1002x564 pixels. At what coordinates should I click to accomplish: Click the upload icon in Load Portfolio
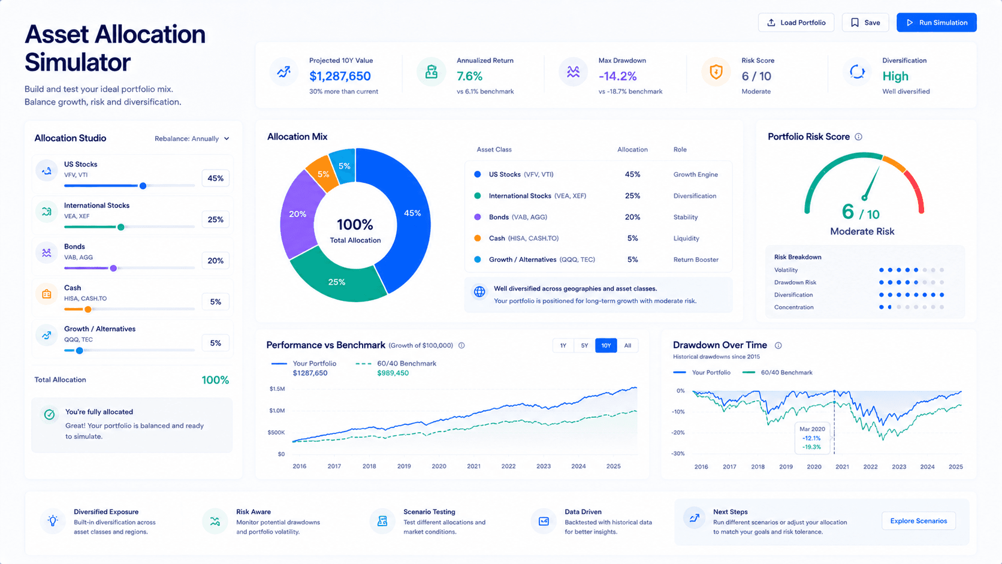coord(771,23)
